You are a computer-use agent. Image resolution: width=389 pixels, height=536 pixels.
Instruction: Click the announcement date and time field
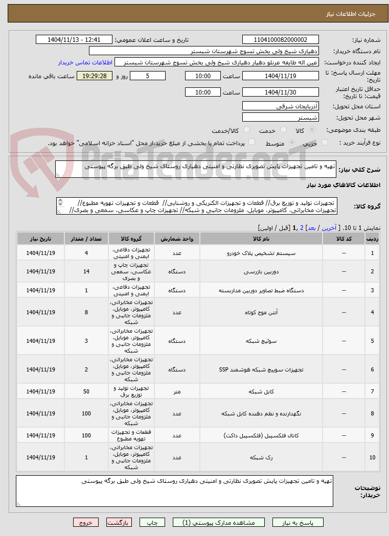coord(74,40)
